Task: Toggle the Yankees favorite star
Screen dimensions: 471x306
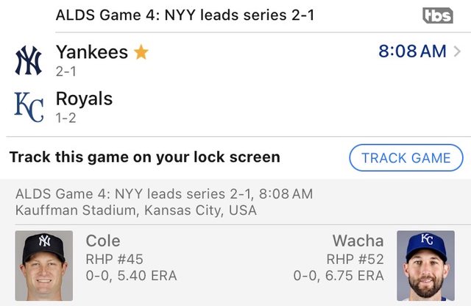Action: point(141,52)
